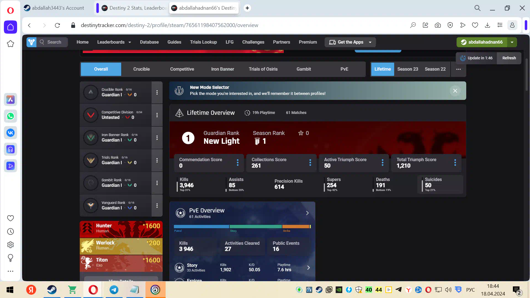
Task: Open the browser profile account icon
Action: point(512,25)
